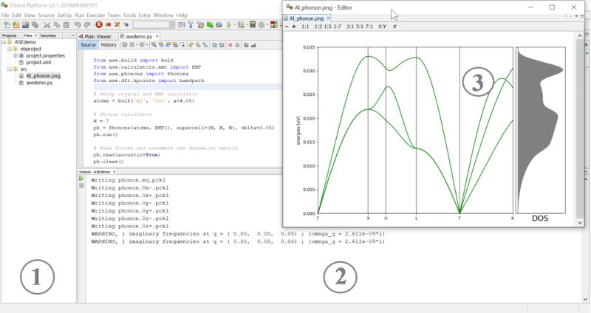Click the hammer Build icon in toolbar
The image size is (591, 313).
click(191, 25)
